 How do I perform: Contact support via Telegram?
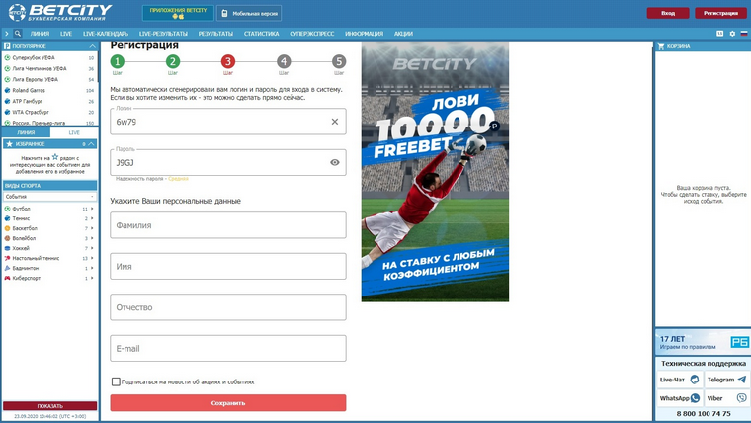[x=726, y=380]
